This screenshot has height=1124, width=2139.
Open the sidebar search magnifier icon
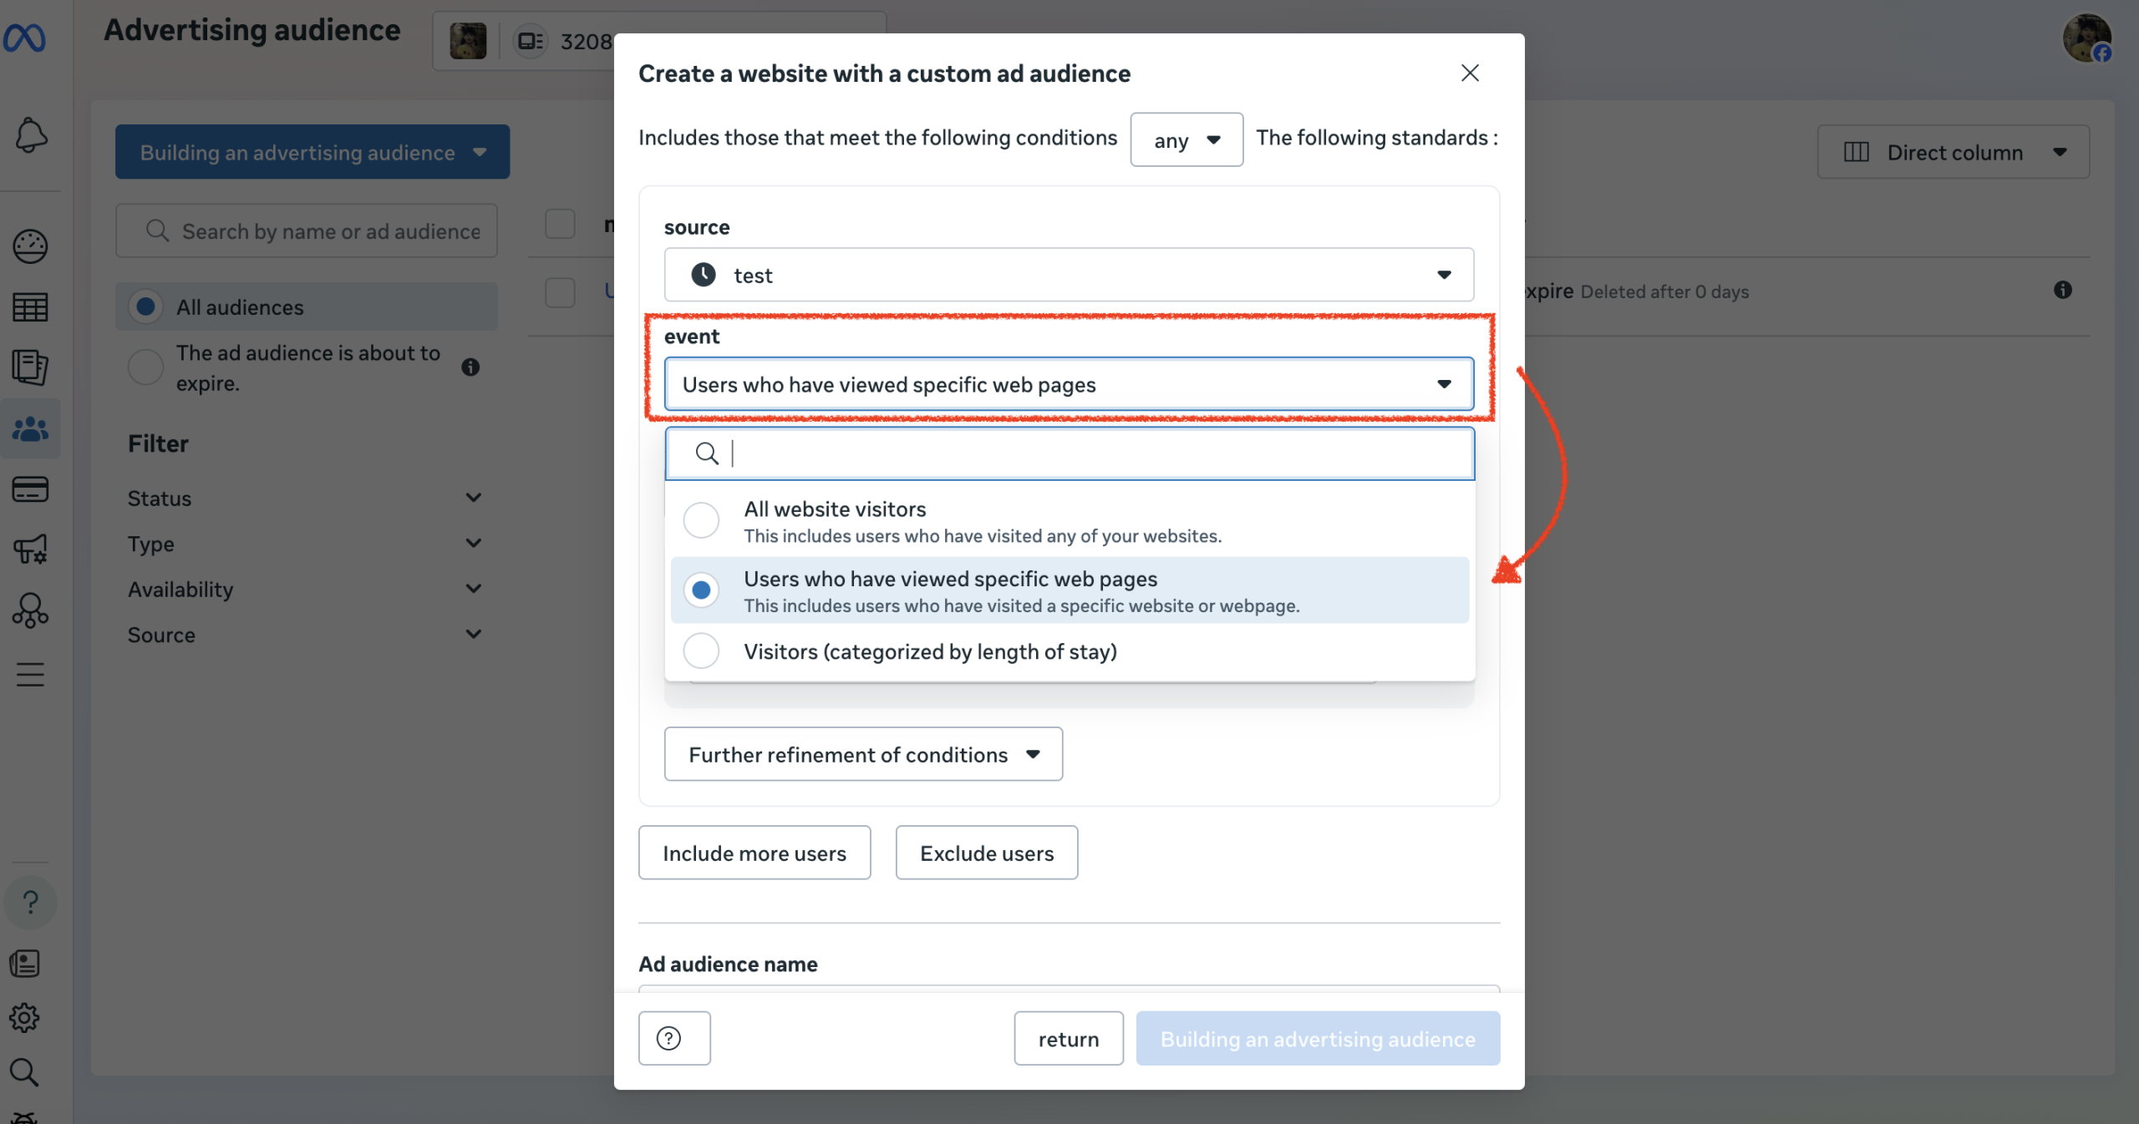point(25,1073)
